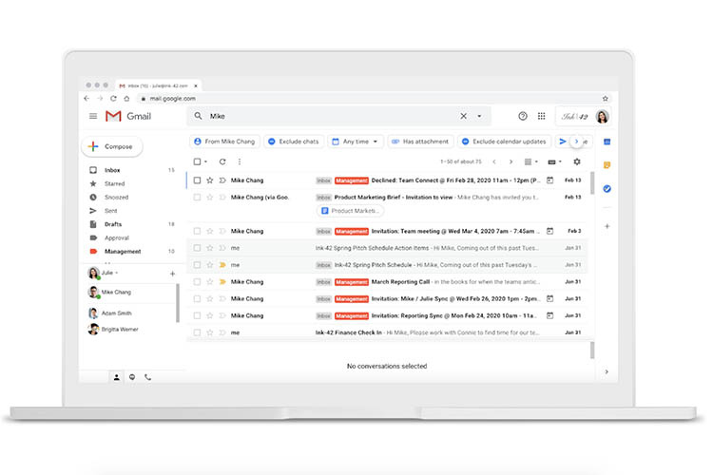This screenshot has width=713, height=475.
Task: Check the box for the Declined: Team Connect email
Action: click(198, 180)
